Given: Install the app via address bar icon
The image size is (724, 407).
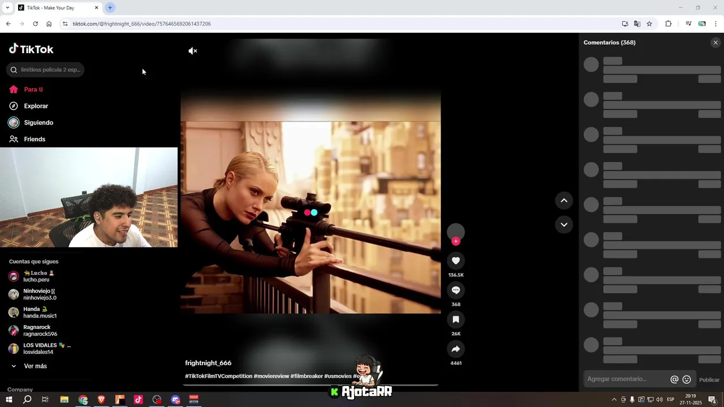Looking at the screenshot, I should pos(625,24).
